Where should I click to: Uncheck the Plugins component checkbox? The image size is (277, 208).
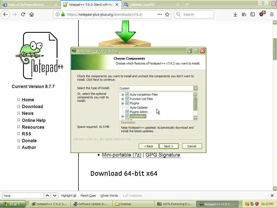127,103
